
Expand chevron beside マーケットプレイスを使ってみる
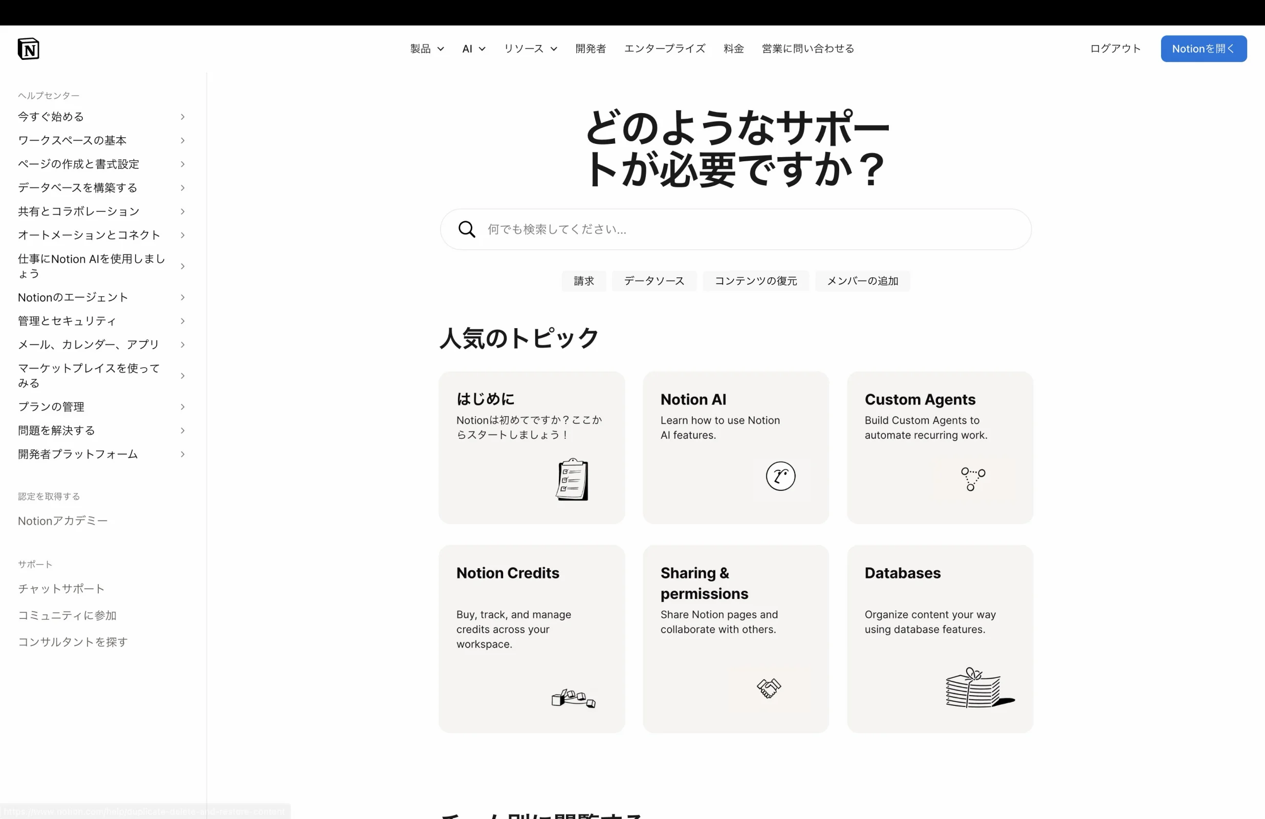tap(182, 376)
